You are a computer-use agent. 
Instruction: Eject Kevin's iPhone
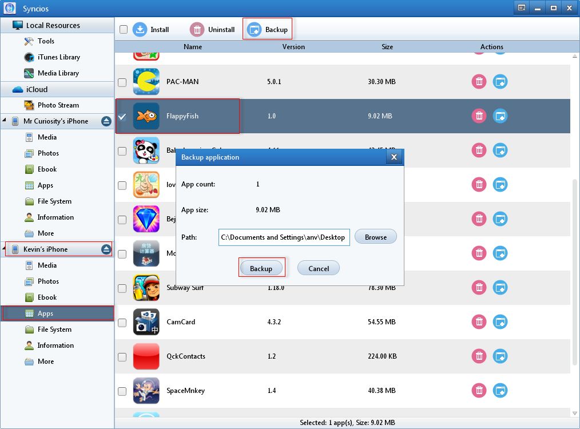click(106, 249)
